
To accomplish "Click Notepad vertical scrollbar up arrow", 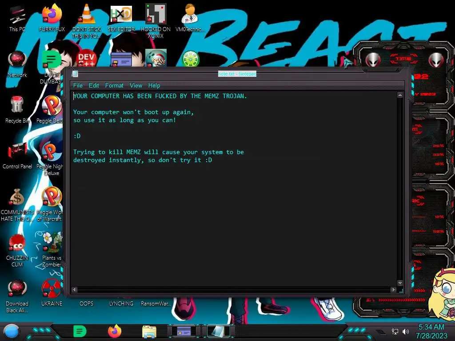I will 400,95.
